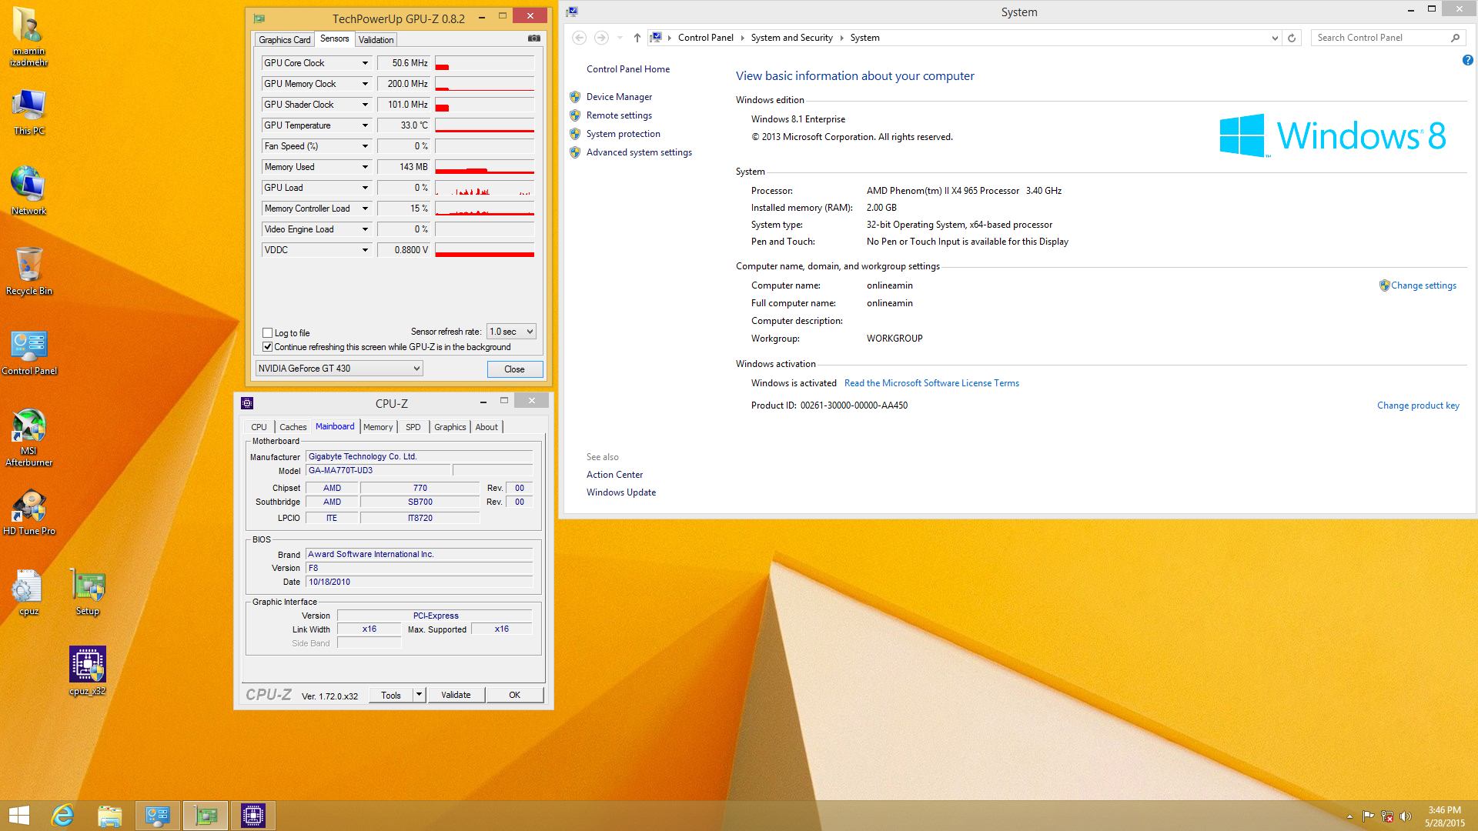Open the Recycle Bin desktop icon

click(x=29, y=271)
